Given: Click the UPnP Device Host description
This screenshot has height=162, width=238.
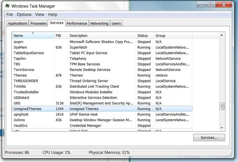Looking at the screenshot, I should pyautogui.click(x=84, y=115).
